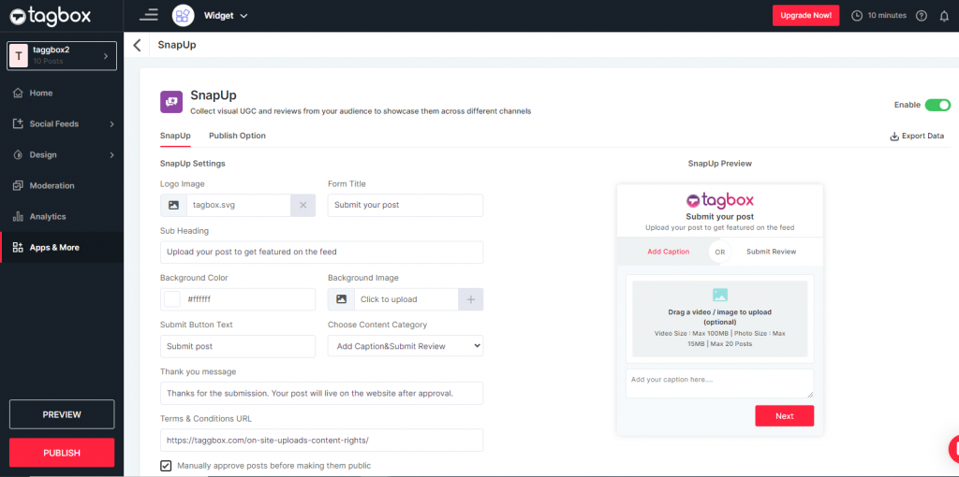The width and height of the screenshot is (959, 477).
Task: Select Submit Review option in preview
Action: [x=771, y=252]
